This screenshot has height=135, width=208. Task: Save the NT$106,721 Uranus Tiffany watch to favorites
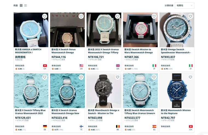[x=117, y=16]
